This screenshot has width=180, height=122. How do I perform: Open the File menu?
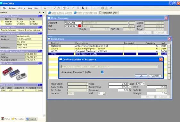point(4,8)
